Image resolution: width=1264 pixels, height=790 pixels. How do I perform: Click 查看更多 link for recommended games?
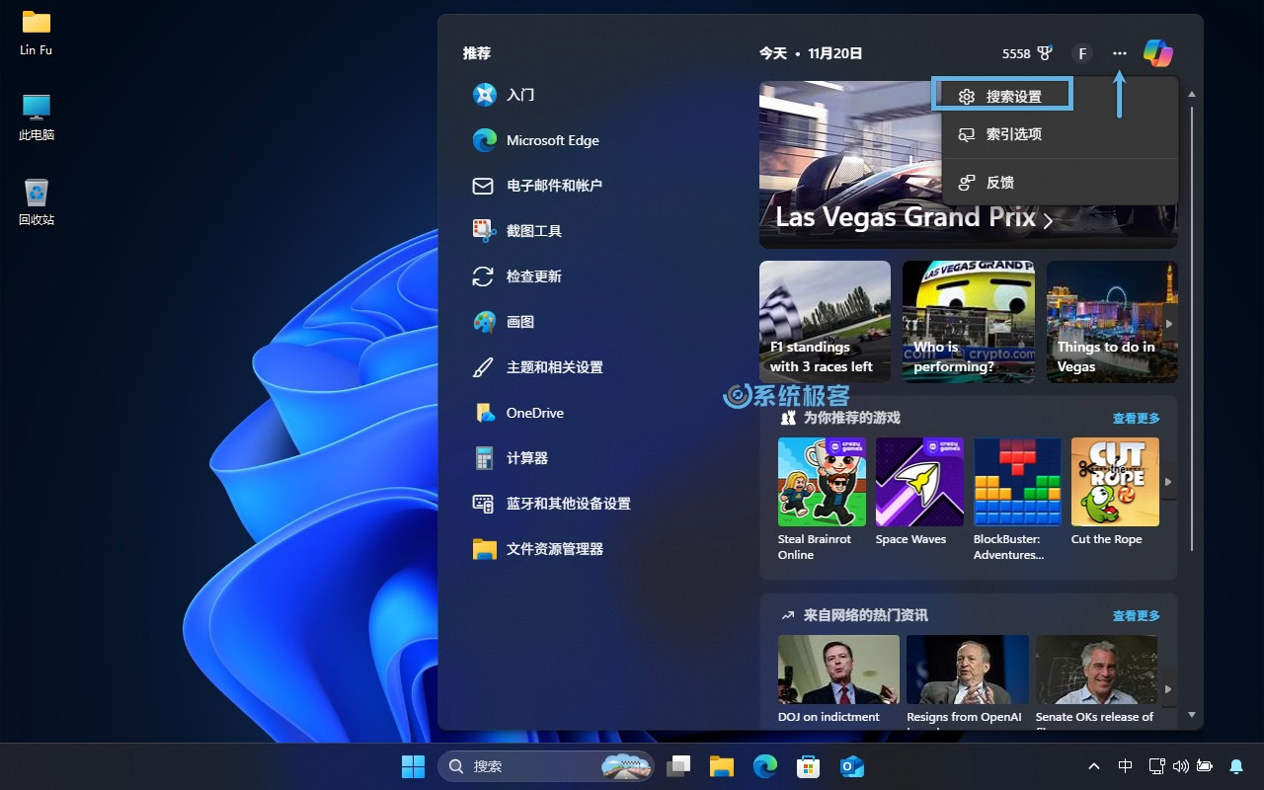click(x=1136, y=419)
